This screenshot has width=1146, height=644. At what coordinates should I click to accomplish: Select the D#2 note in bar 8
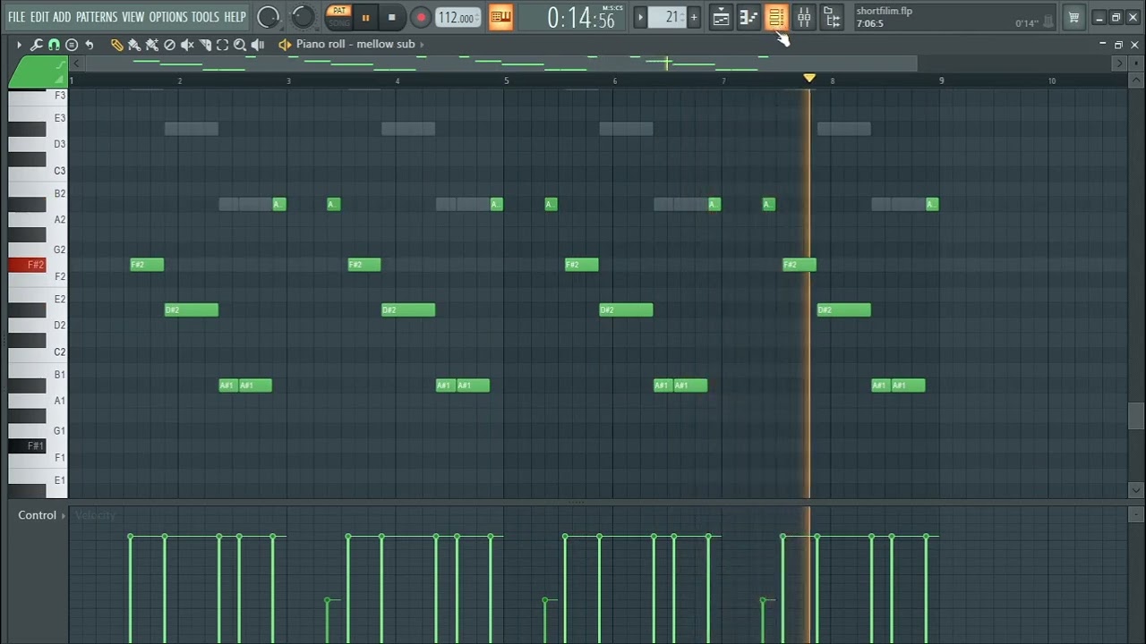(843, 310)
